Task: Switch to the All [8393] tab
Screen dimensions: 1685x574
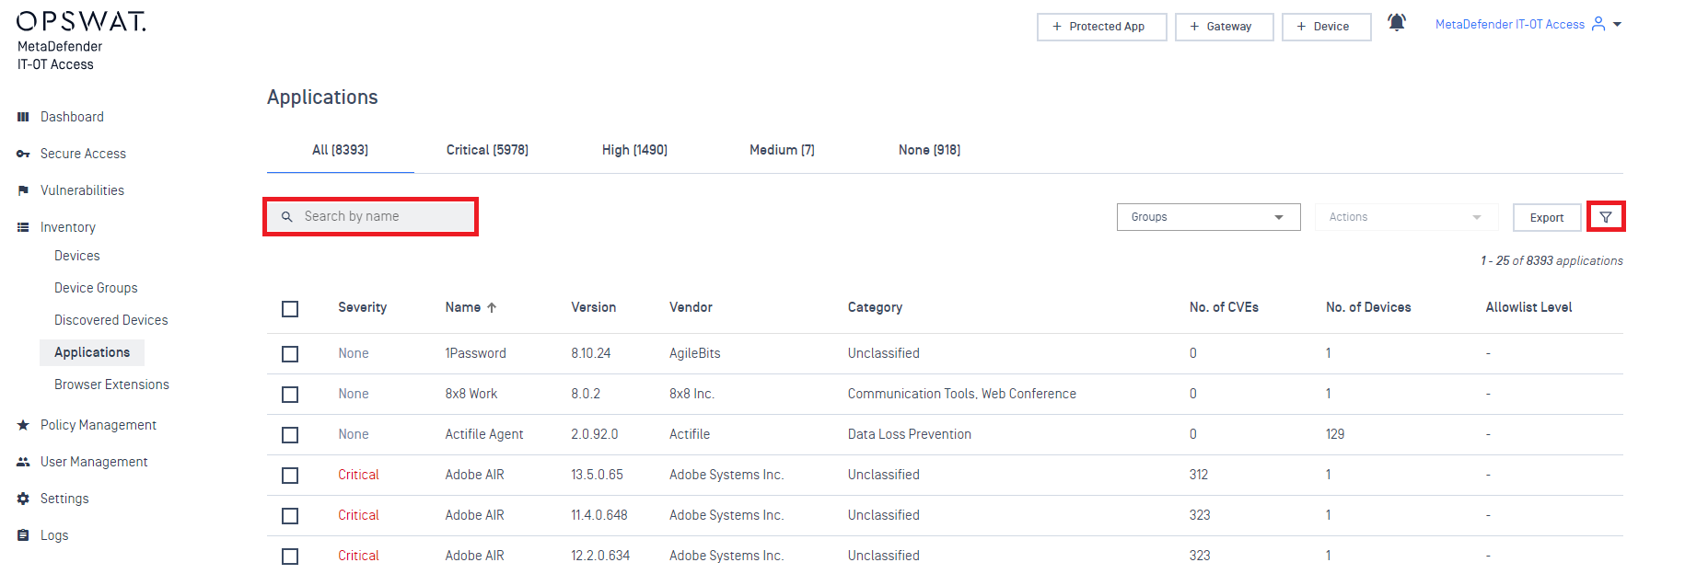Action: [x=340, y=150]
